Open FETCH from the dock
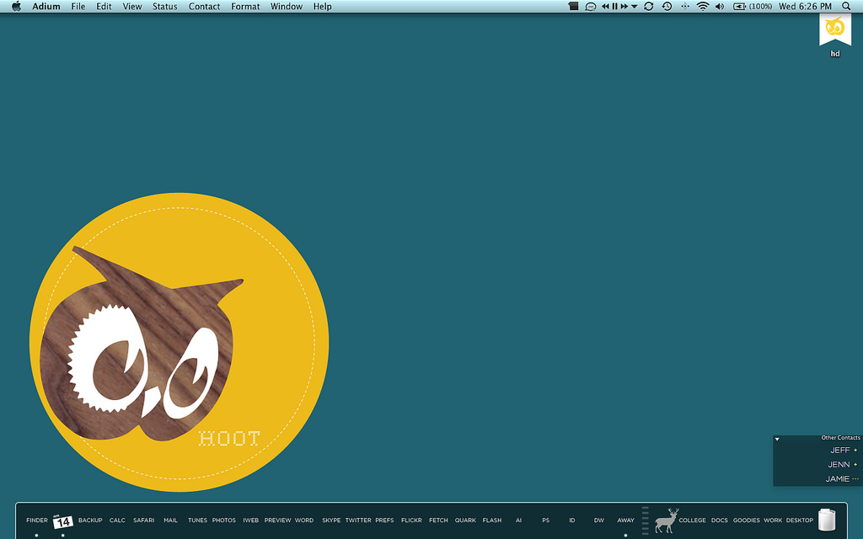The height and width of the screenshot is (539, 863). (438, 520)
